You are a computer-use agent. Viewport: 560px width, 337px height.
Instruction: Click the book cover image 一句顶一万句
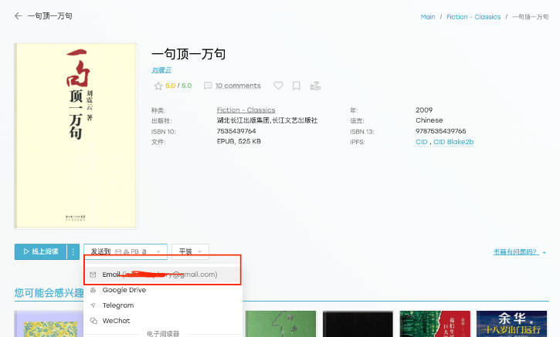point(76,136)
